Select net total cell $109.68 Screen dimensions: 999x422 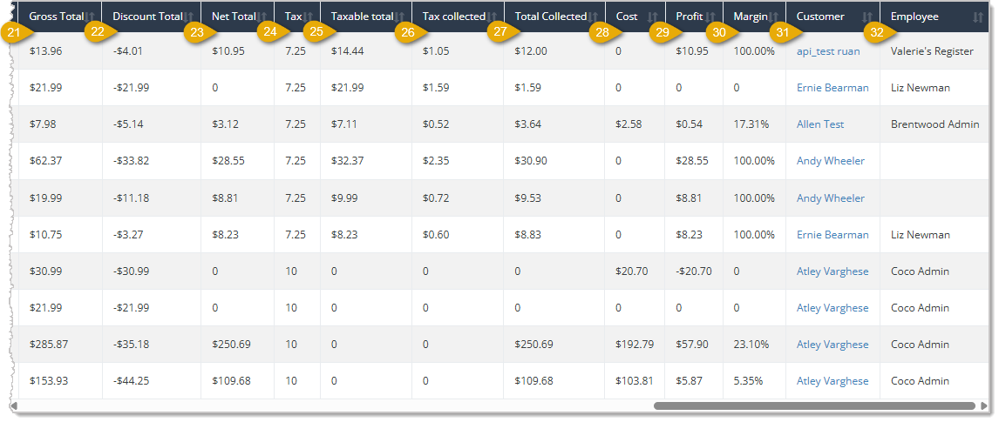(x=231, y=381)
